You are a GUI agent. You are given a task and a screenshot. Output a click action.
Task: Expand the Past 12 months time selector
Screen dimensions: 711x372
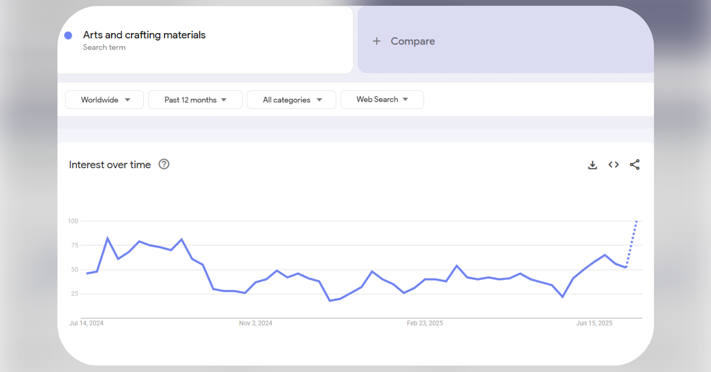tap(195, 99)
